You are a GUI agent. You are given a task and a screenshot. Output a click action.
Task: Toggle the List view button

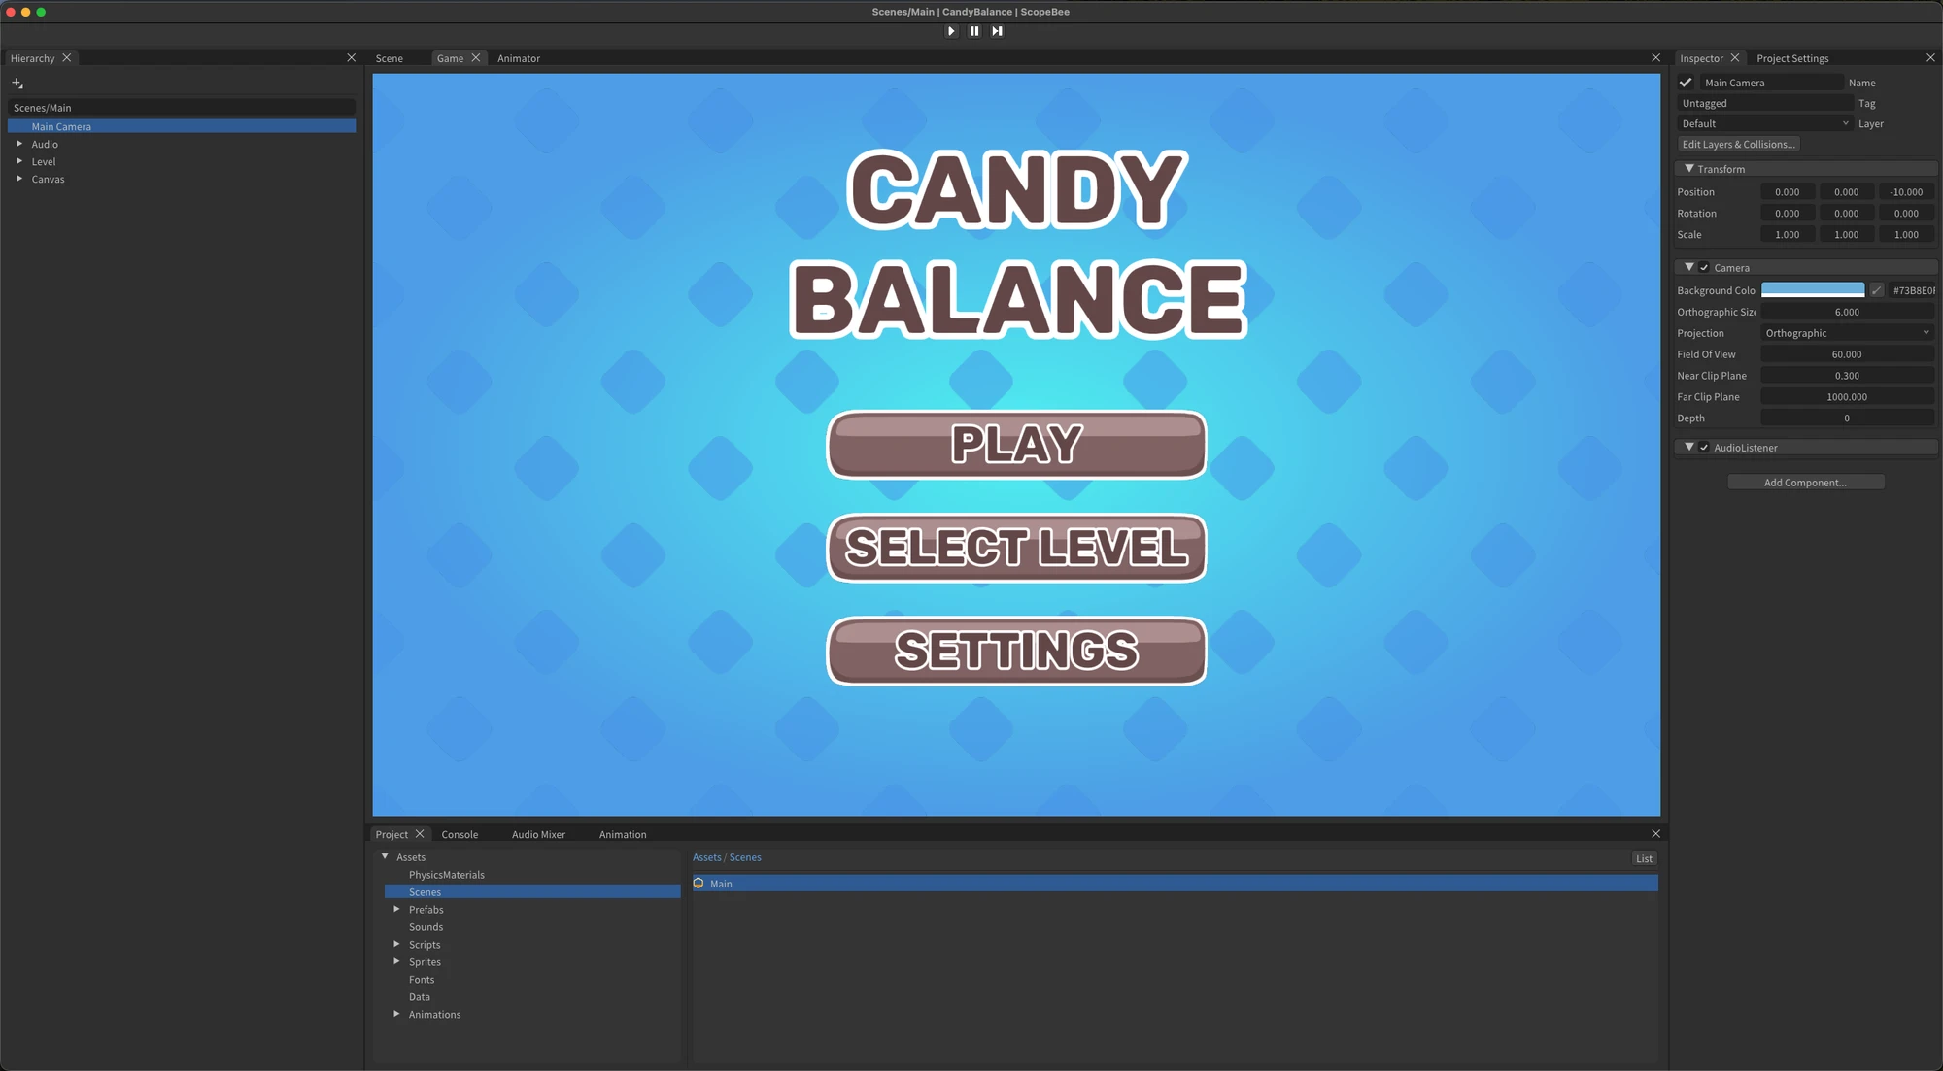tap(1644, 858)
